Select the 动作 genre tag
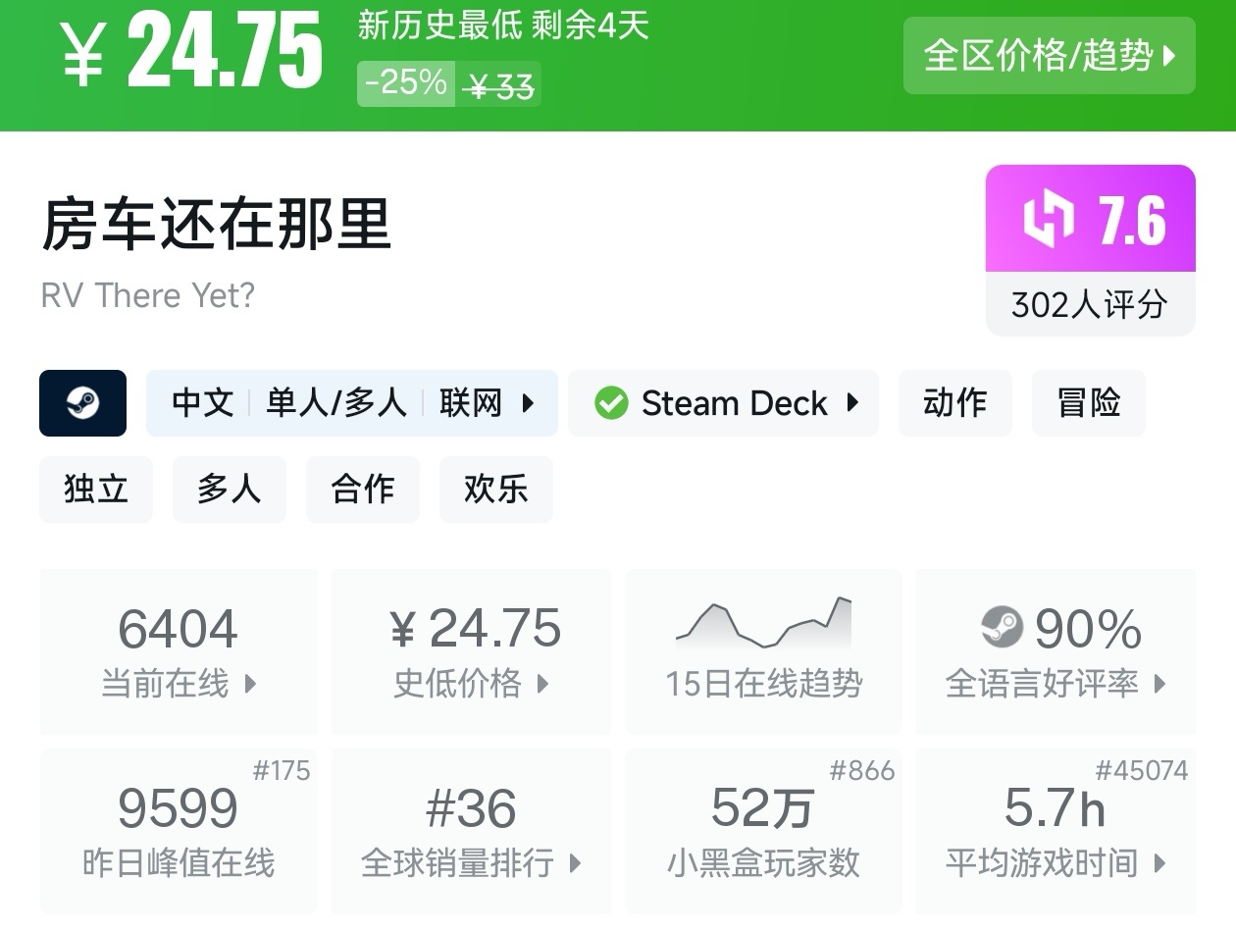The width and height of the screenshot is (1236, 931). (x=954, y=403)
